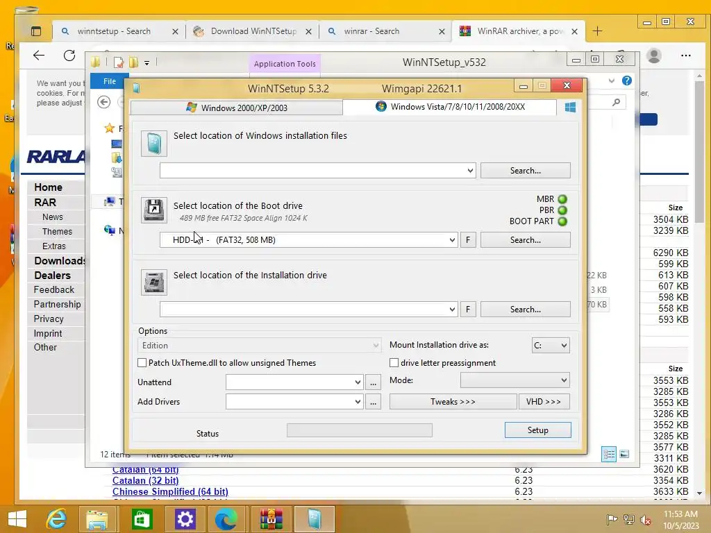711x533 pixels.
Task: Expand the Add Drivers dropdown
Action: click(x=358, y=402)
